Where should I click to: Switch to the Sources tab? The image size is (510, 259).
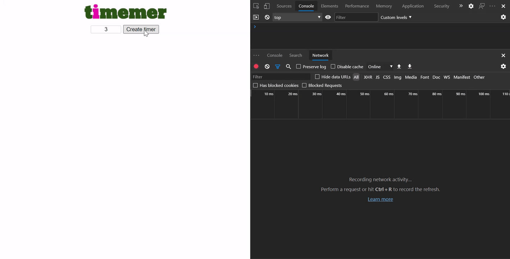tap(284, 6)
